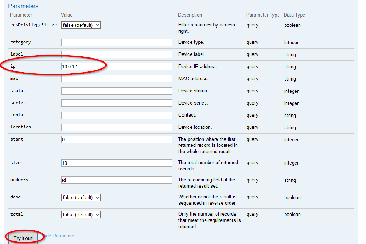The height and width of the screenshot is (244, 366).
Task: Click the size field showing 10
Action: coord(116,163)
